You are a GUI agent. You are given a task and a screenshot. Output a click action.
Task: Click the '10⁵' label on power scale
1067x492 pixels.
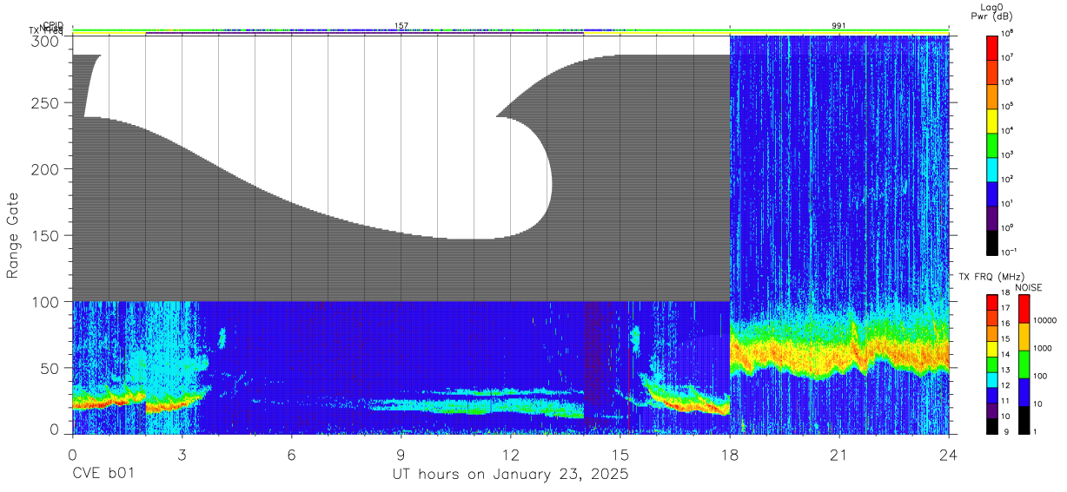tap(1008, 106)
